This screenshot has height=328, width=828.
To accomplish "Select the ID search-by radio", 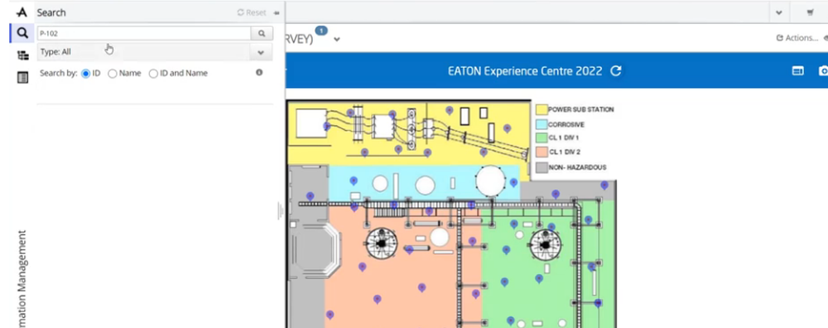I will point(86,74).
